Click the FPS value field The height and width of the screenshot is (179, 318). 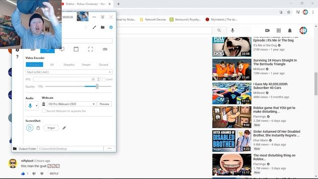click(65, 79)
